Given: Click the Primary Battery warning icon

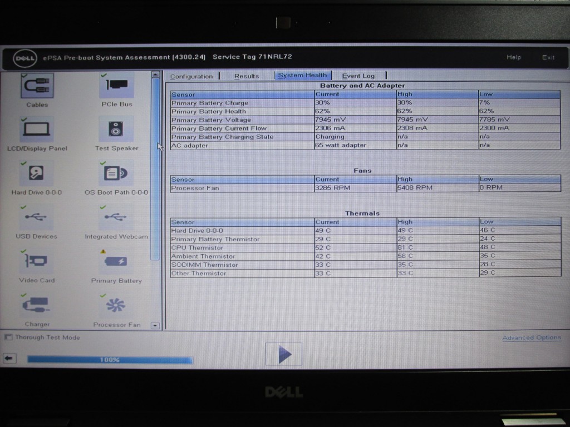Looking at the screenshot, I should (x=116, y=262).
